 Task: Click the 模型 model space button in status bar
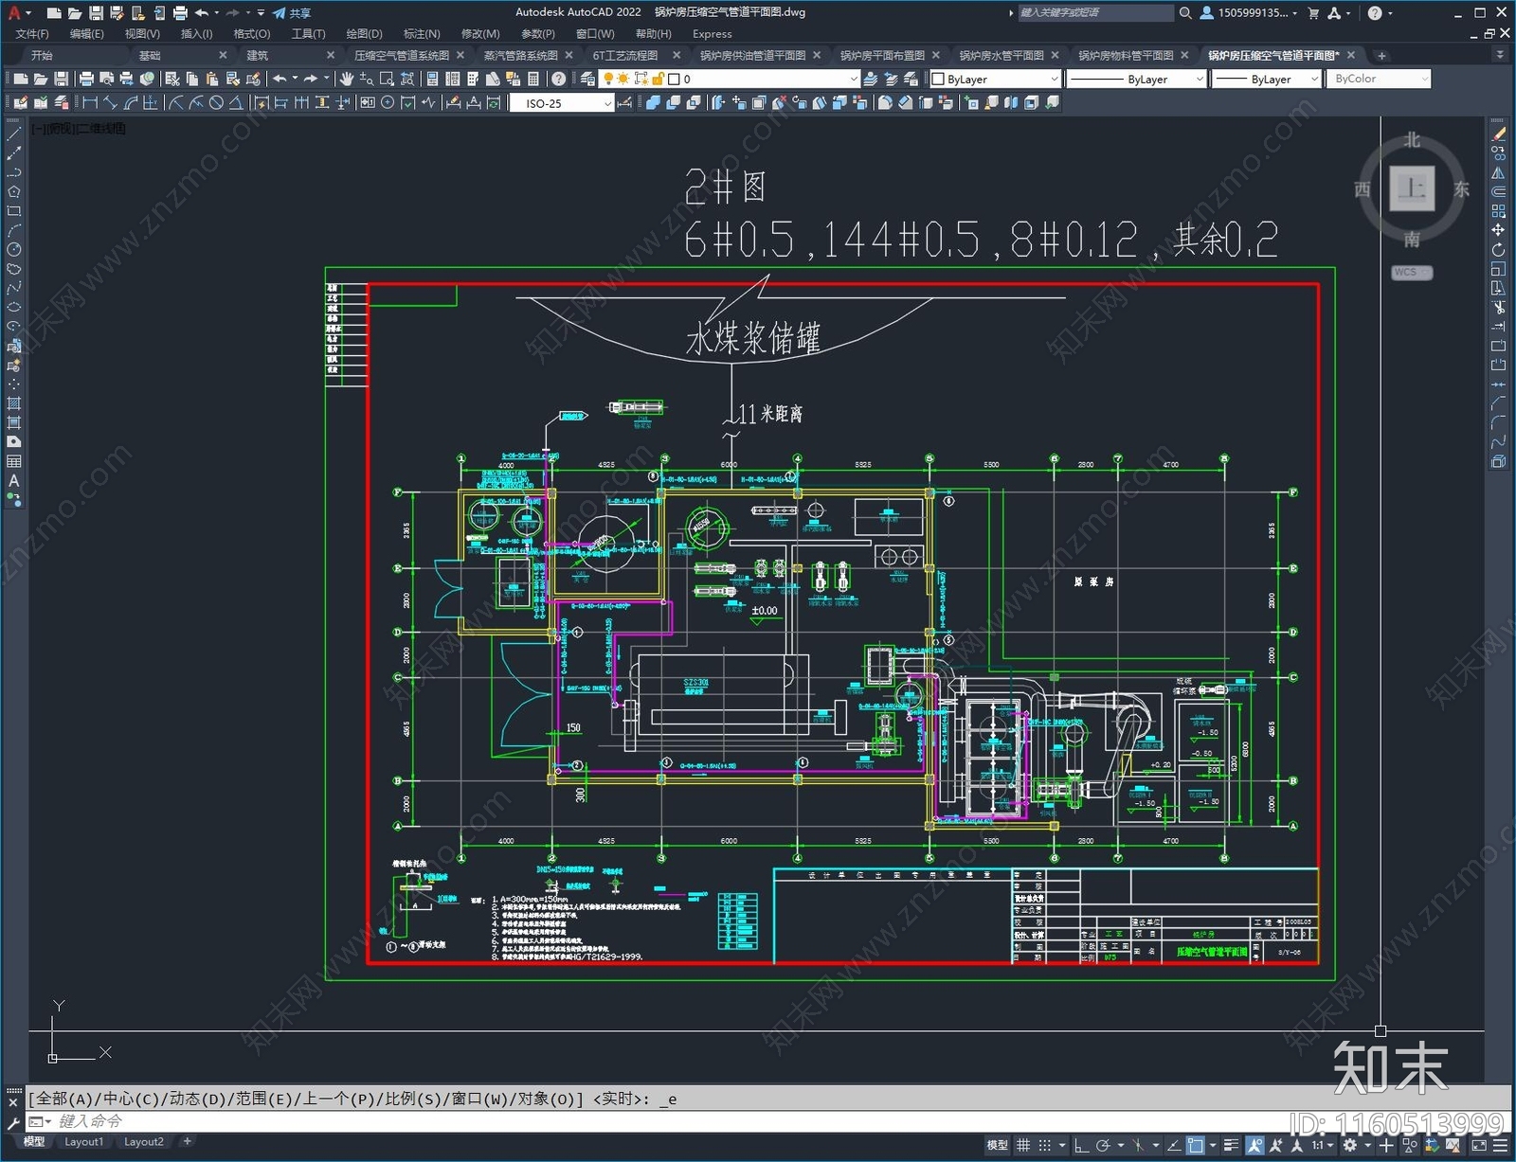(998, 1145)
